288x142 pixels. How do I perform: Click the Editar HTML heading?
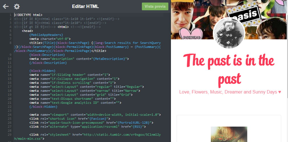[x=85, y=7]
